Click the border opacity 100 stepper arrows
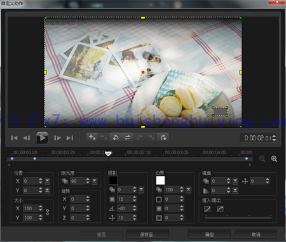Image resolution: width=286 pixels, height=242 pixels. coord(182,190)
